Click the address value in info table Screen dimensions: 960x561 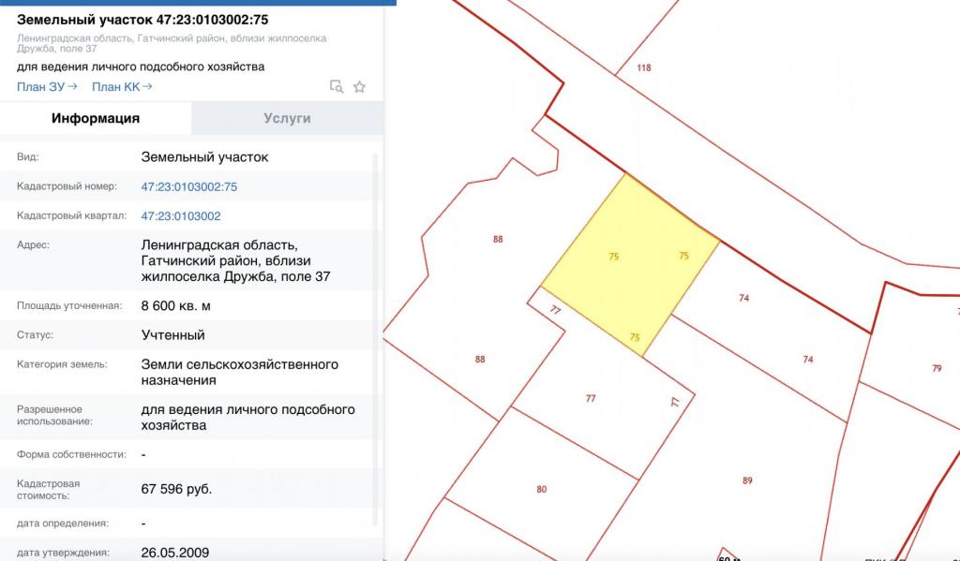[x=234, y=261]
